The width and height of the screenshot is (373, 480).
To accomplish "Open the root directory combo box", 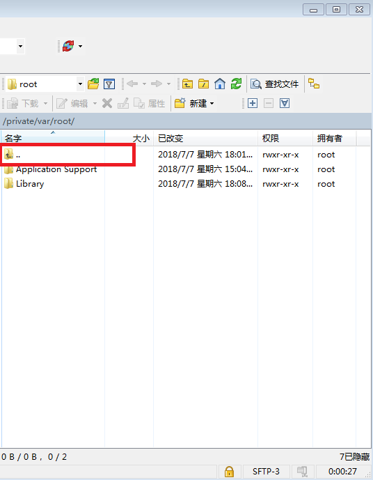I will pyautogui.click(x=45, y=84).
